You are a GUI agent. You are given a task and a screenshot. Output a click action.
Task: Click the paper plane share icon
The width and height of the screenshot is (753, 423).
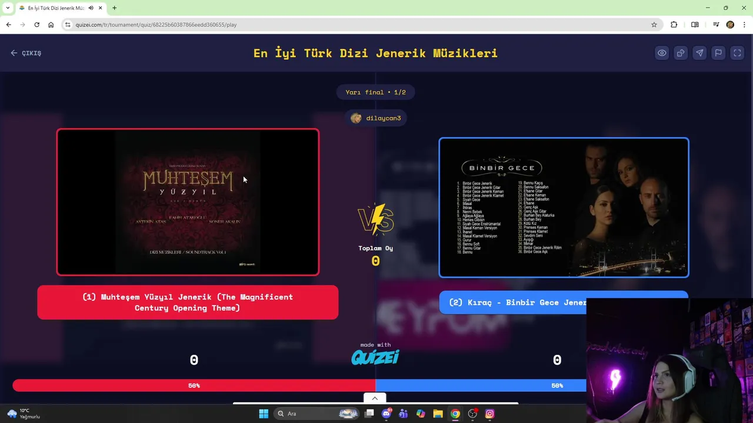[x=699, y=53]
